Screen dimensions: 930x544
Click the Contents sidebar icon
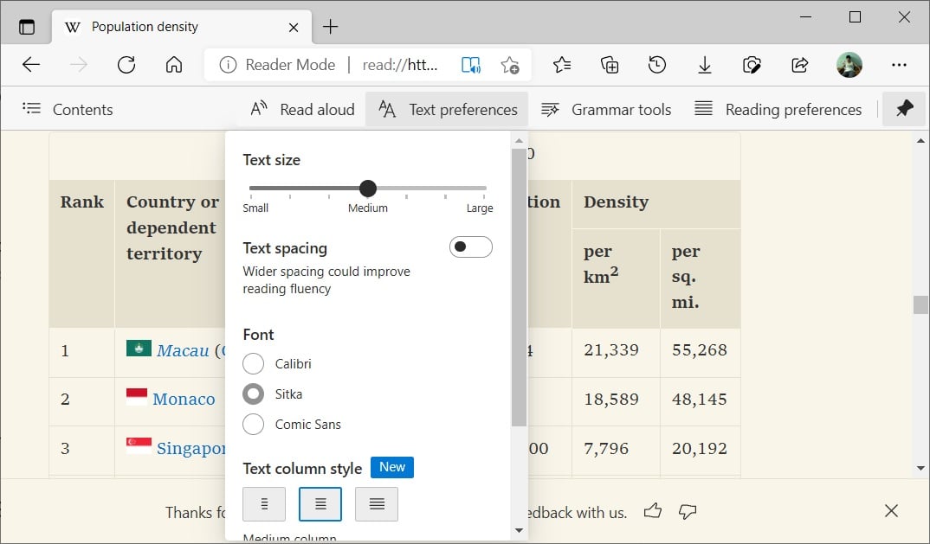click(32, 109)
